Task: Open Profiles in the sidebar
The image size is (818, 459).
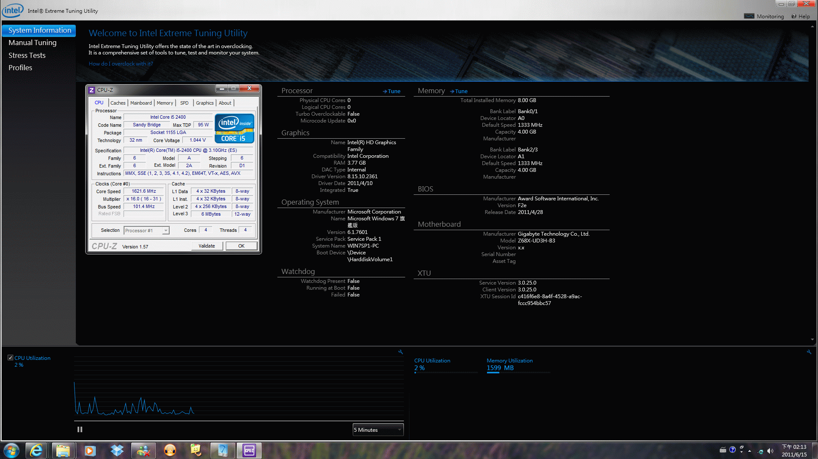Action: (x=20, y=68)
